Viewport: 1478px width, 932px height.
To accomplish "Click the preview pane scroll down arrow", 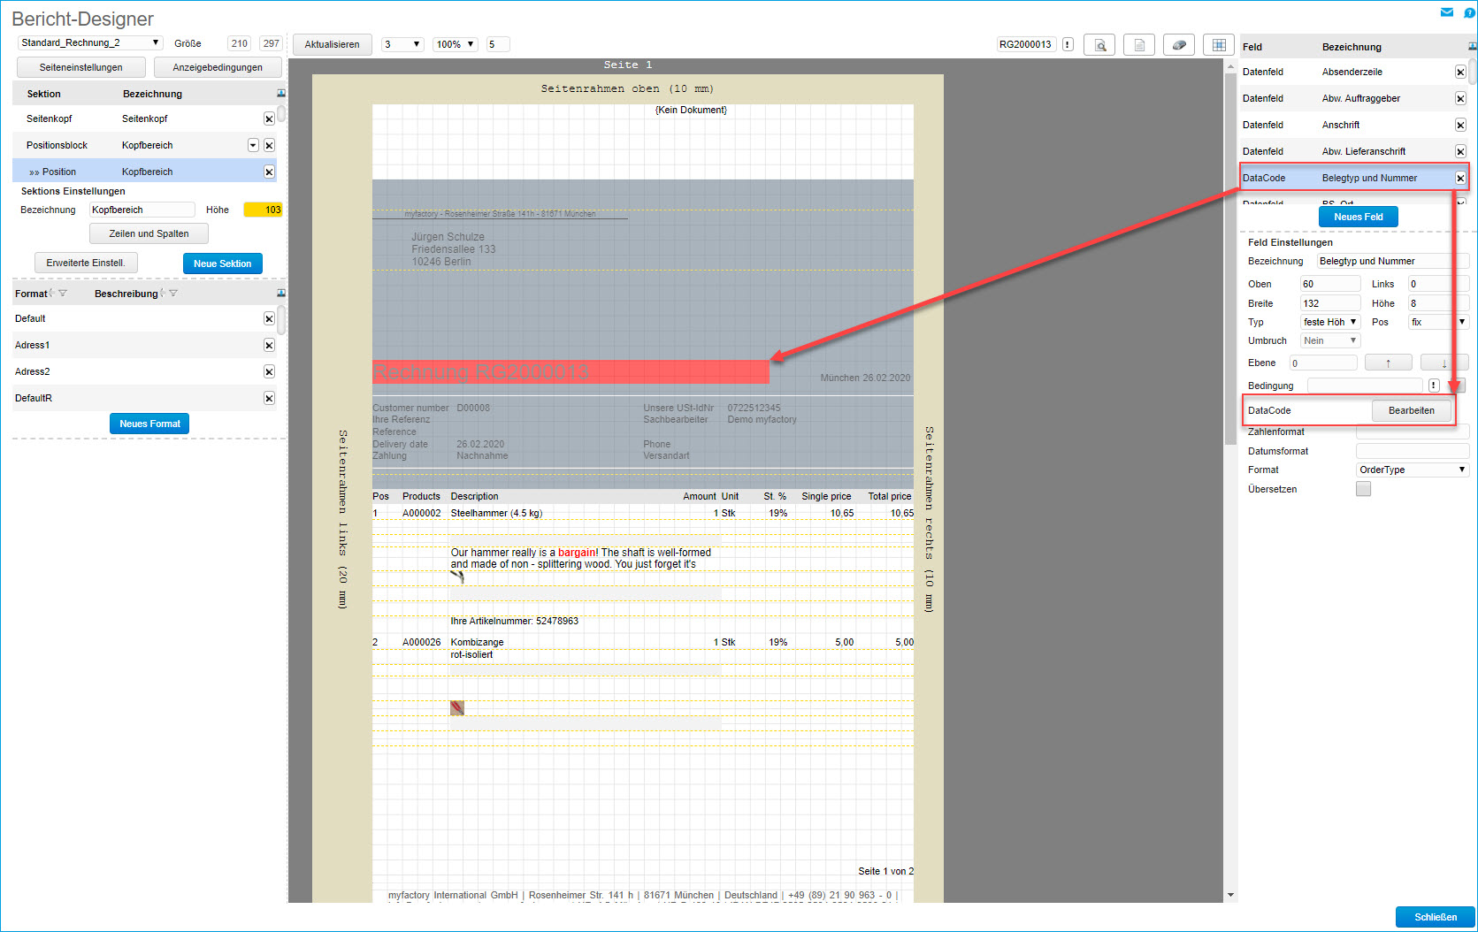I will pos(1230,895).
